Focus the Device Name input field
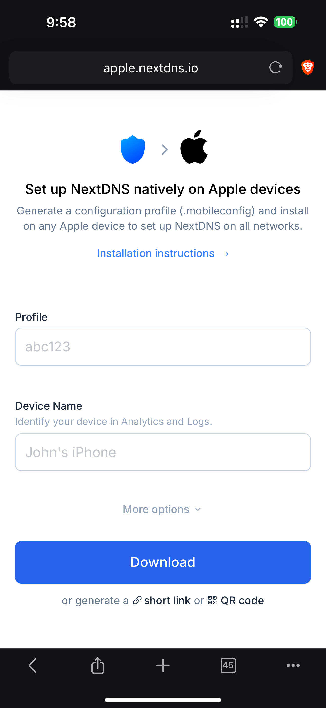Viewport: 326px width, 708px height. 163,452
